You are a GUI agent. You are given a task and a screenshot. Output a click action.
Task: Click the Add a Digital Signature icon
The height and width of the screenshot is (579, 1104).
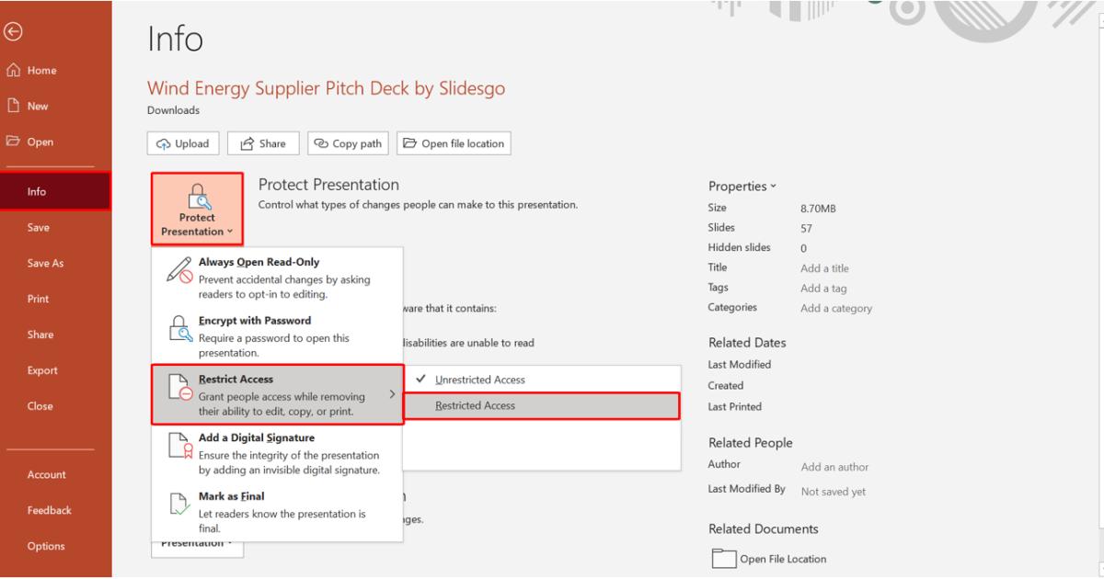click(181, 447)
